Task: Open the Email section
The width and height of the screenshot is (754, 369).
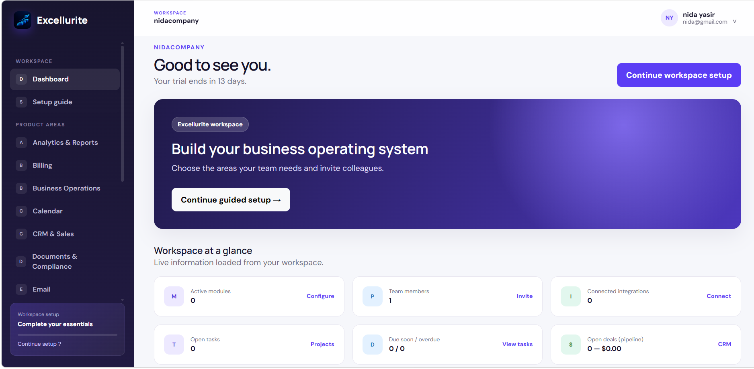Action: pyautogui.click(x=65, y=289)
